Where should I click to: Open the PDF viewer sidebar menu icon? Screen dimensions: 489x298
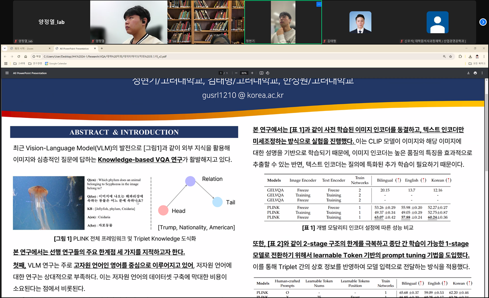7,73
